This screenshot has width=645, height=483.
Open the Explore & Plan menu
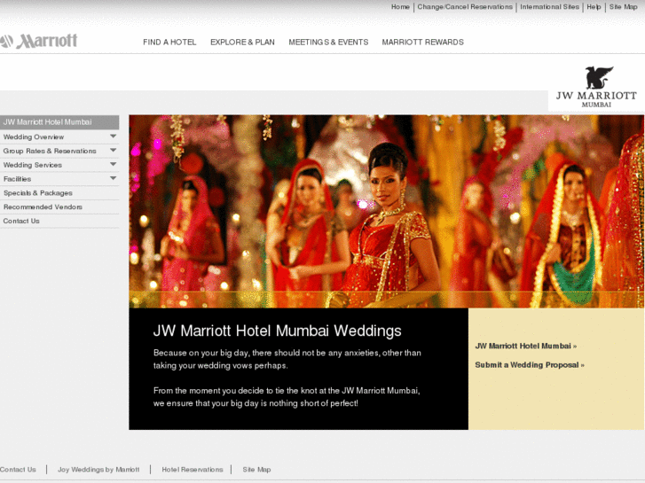[x=242, y=43]
